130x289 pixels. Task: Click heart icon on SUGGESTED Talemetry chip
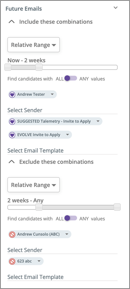point(12,121)
